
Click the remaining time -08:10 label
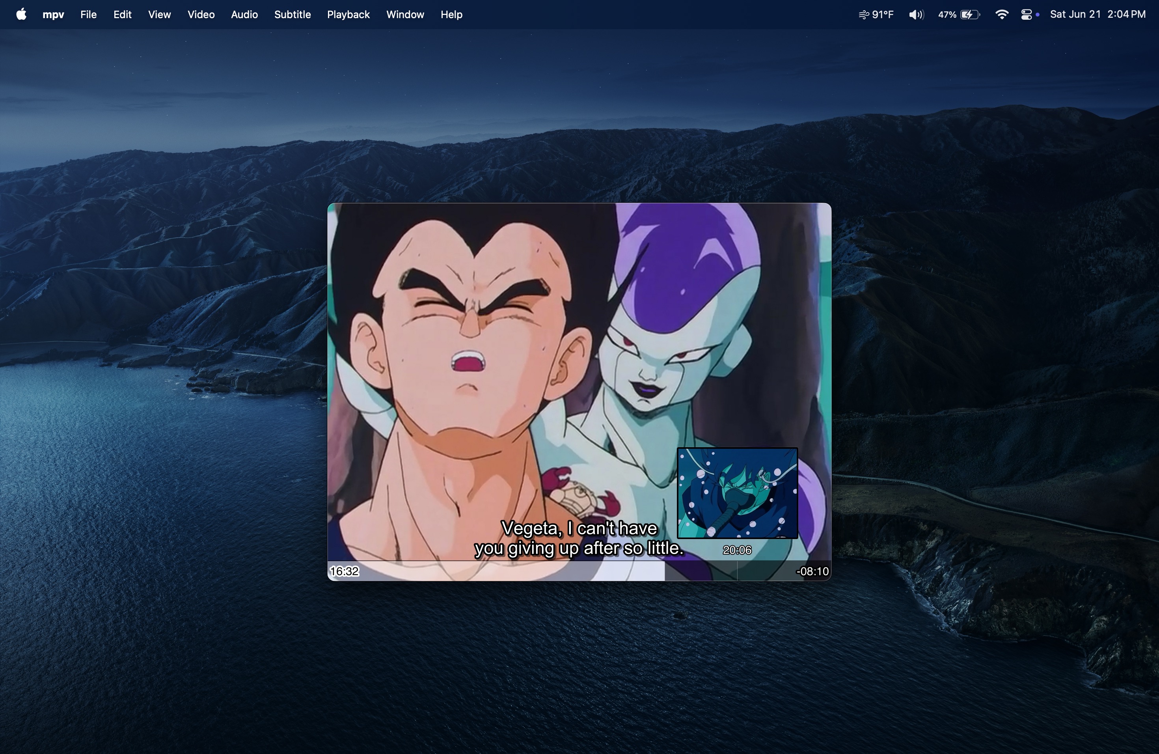tap(812, 571)
